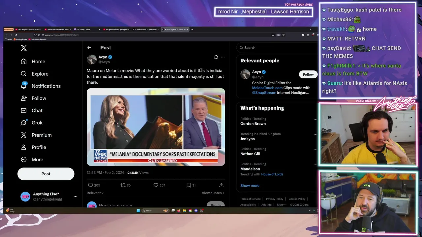Open options dots beside Jenkyns trend
Viewport: 422px width, 237px height.
pos(316,134)
